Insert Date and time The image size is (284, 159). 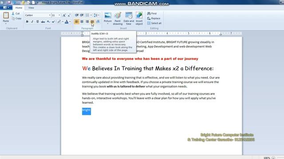click(x=129, y=19)
